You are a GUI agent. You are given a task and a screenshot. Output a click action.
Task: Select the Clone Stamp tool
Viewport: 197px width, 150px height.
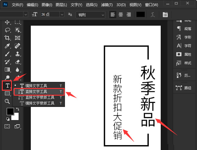pos(17,54)
